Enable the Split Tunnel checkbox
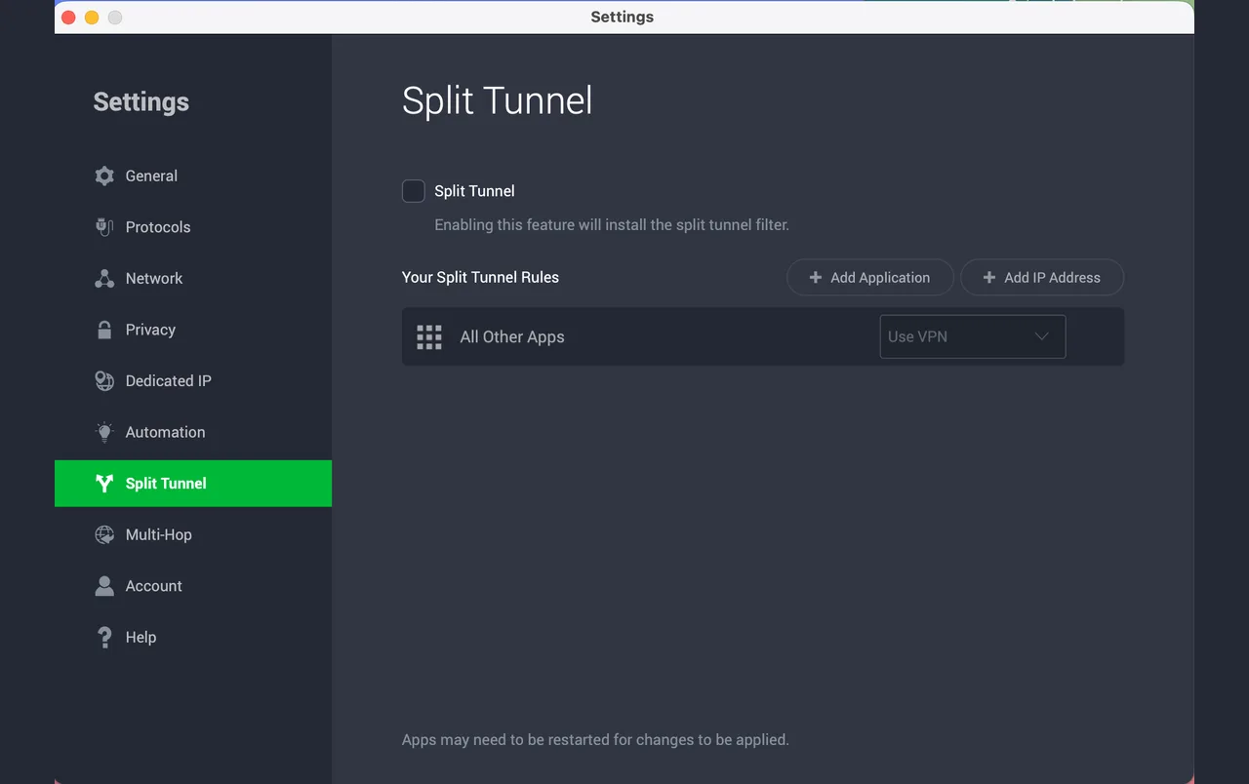The image size is (1249, 784). coord(414,191)
